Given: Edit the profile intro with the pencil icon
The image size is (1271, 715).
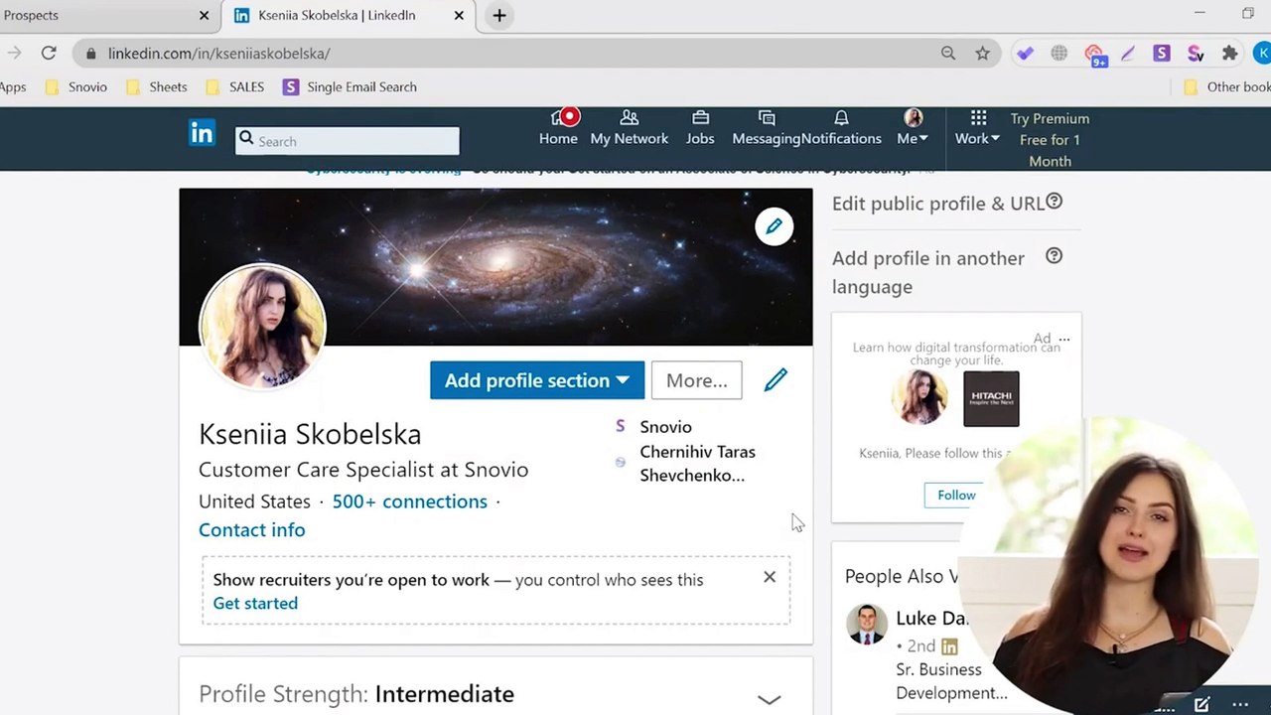Looking at the screenshot, I should pos(776,380).
